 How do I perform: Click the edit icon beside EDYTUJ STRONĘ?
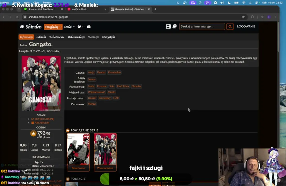point(32,119)
